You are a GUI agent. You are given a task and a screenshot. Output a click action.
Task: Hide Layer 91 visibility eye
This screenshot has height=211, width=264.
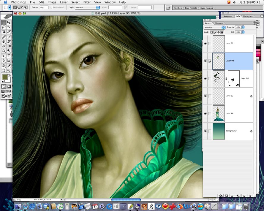coord(205,44)
